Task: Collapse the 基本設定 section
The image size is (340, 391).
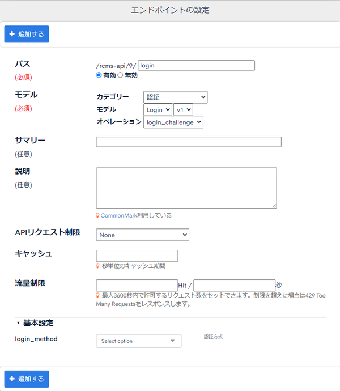Action: click(35, 323)
